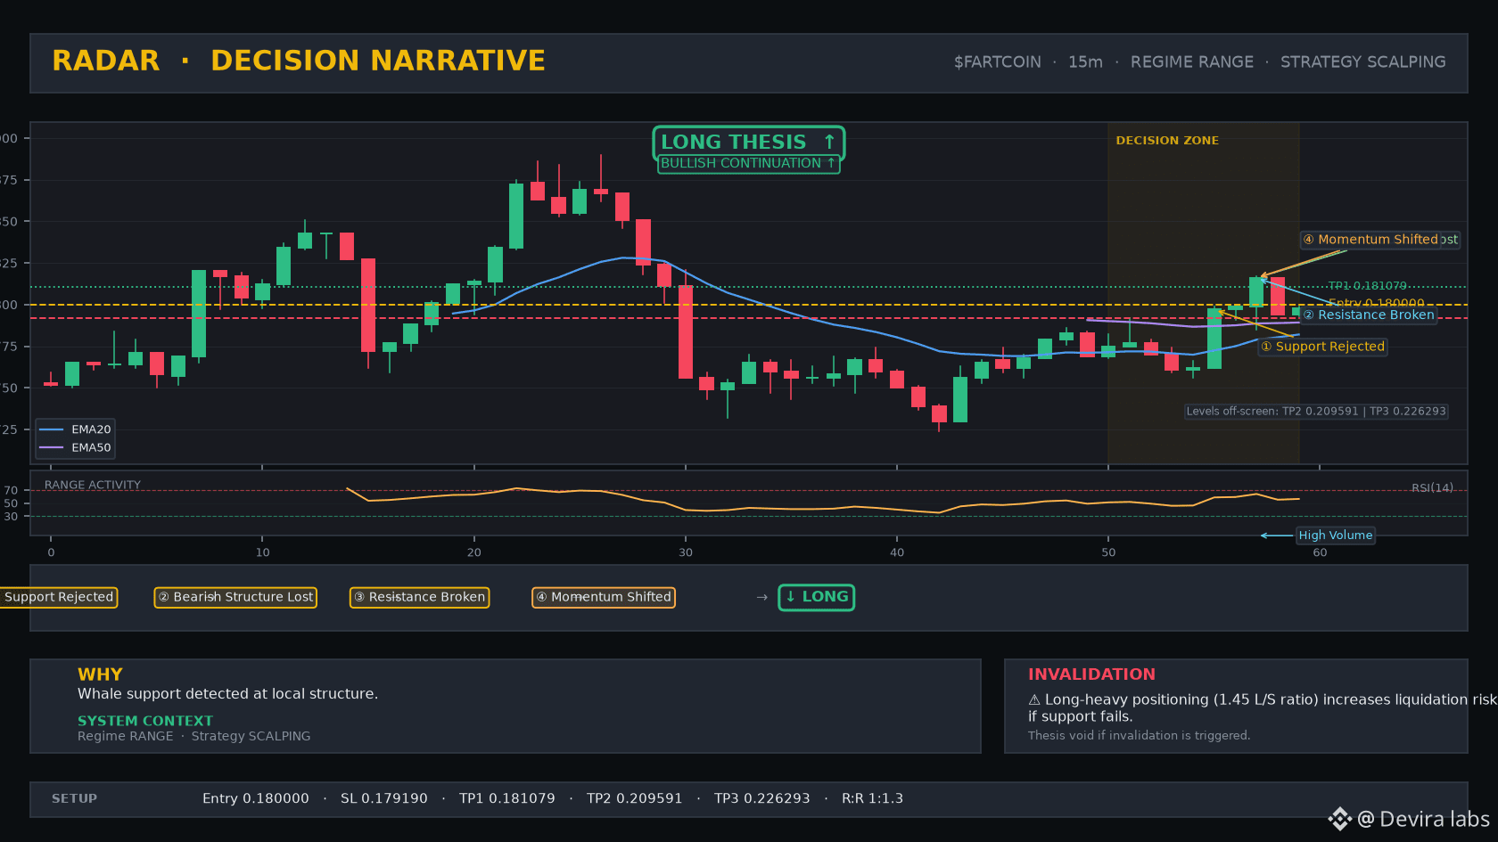Click the RANGE ACTIVITY label
The width and height of the screenshot is (1498, 842).
[x=93, y=485]
